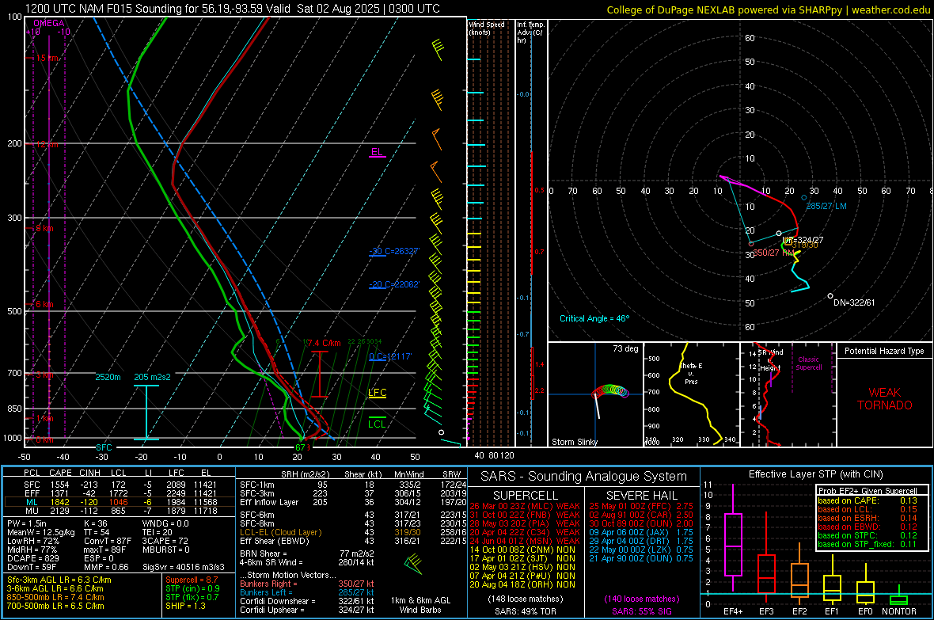Click the Effective Layer STP (with CIN) title

815,474
